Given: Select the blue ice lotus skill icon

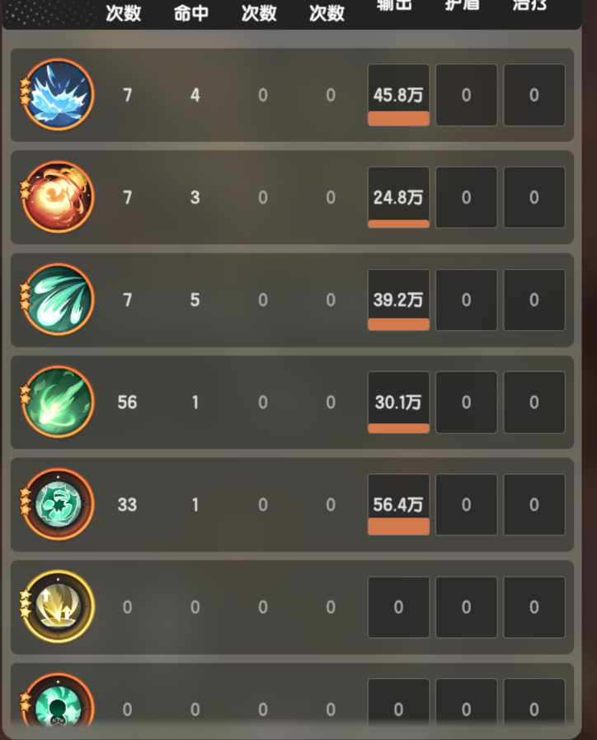Looking at the screenshot, I should pyautogui.click(x=58, y=95).
